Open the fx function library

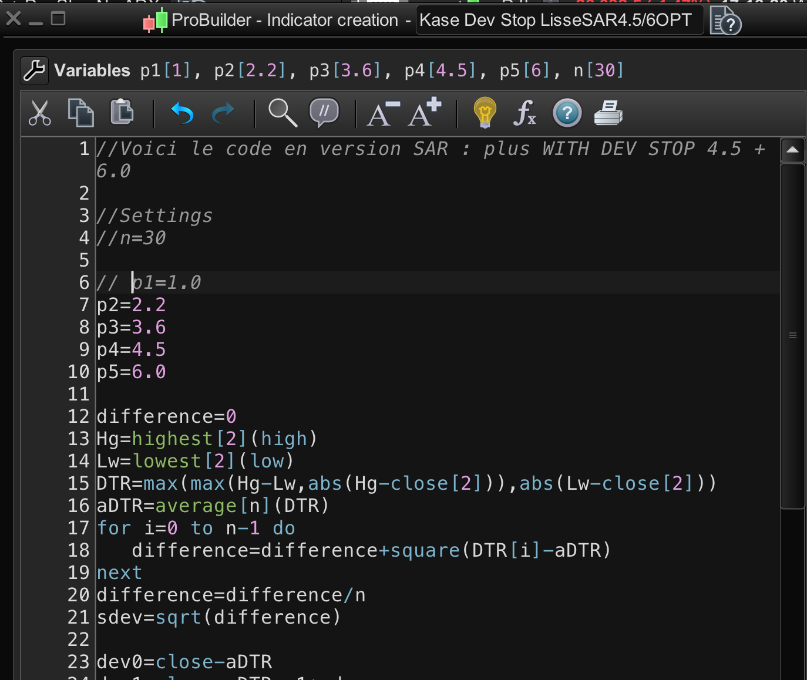(524, 113)
